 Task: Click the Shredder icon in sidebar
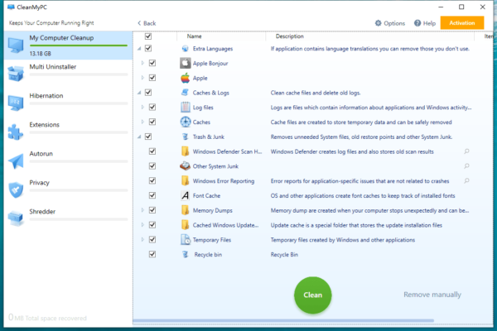[x=16, y=218]
